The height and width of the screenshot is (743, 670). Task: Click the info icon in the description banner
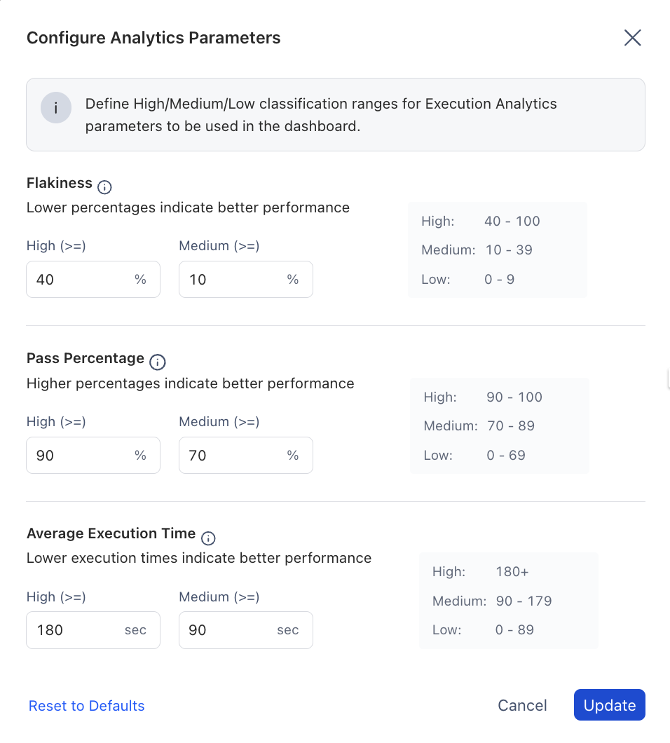(x=56, y=107)
